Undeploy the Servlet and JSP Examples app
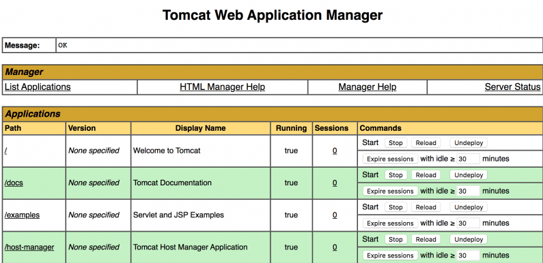 click(x=469, y=207)
